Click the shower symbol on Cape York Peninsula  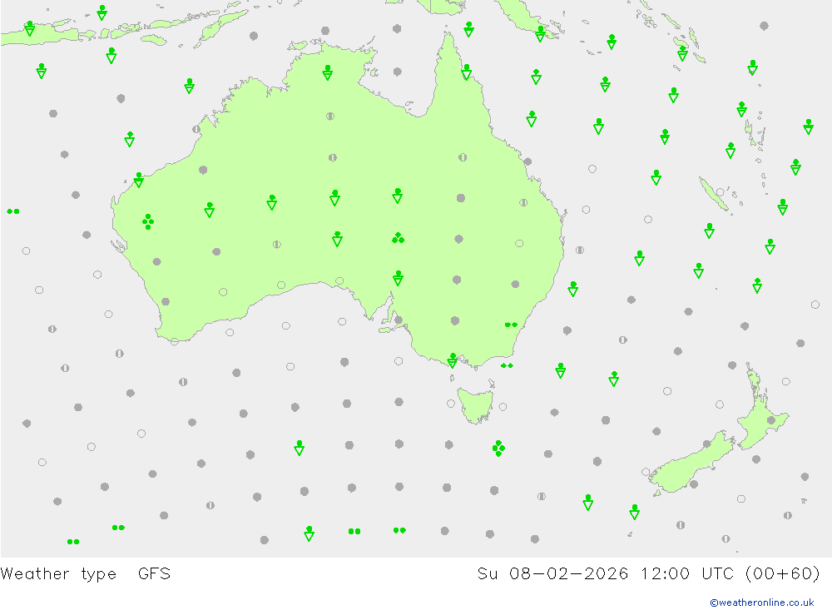467,72
